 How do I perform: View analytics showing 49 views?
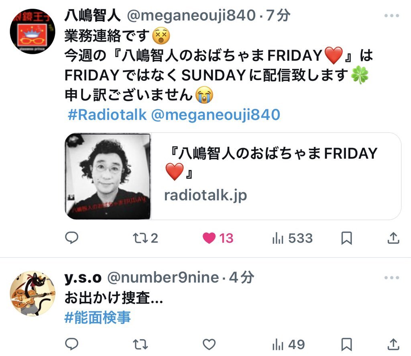289,344
